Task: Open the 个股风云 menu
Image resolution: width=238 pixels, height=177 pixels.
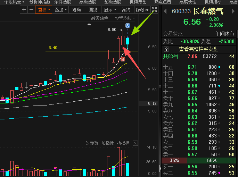Action: coord(14,2)
